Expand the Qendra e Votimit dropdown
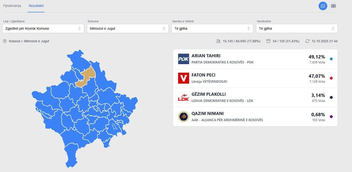352x172 pixels. coord(212,29)
